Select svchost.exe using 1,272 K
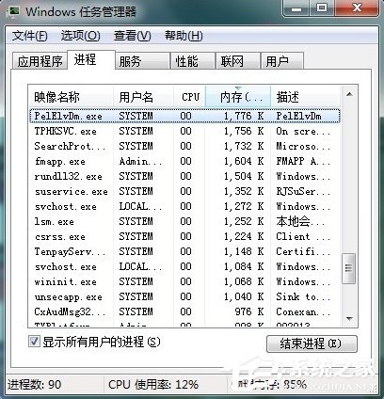 184,206
